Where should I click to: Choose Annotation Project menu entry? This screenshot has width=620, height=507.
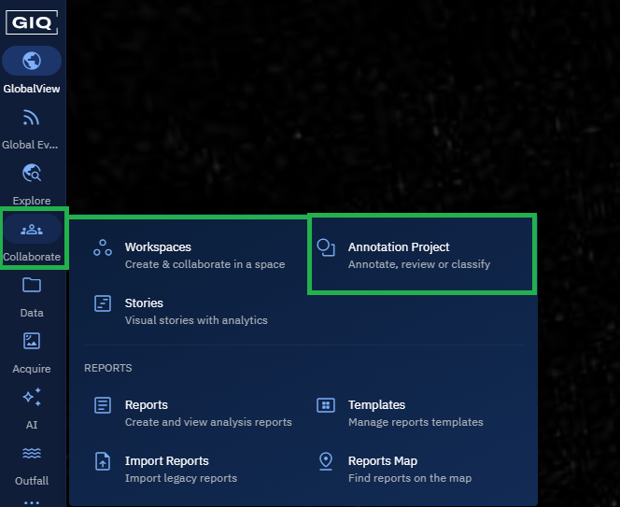coord(399,247)
